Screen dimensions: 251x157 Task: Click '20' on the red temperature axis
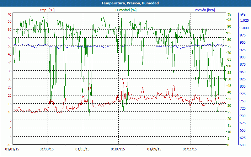tap(10, 96)
